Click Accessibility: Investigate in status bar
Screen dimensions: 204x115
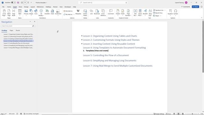click(x=31, y=114)
